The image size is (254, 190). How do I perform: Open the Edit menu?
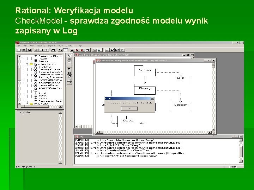point(25,46)
